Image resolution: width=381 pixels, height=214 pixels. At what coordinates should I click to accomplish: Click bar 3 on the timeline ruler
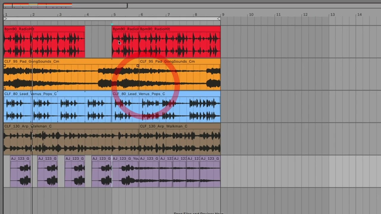[x=60, y=15]
